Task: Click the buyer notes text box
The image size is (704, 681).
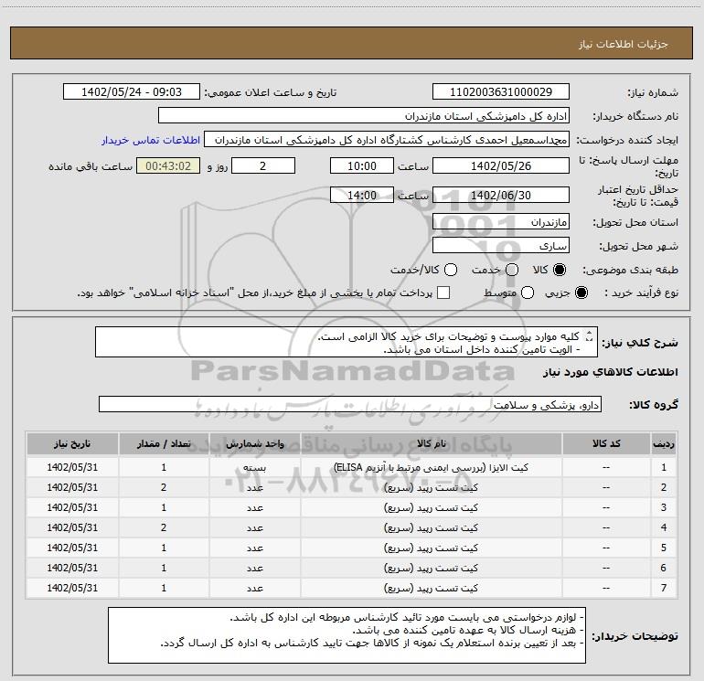Action: pos(347,635)
